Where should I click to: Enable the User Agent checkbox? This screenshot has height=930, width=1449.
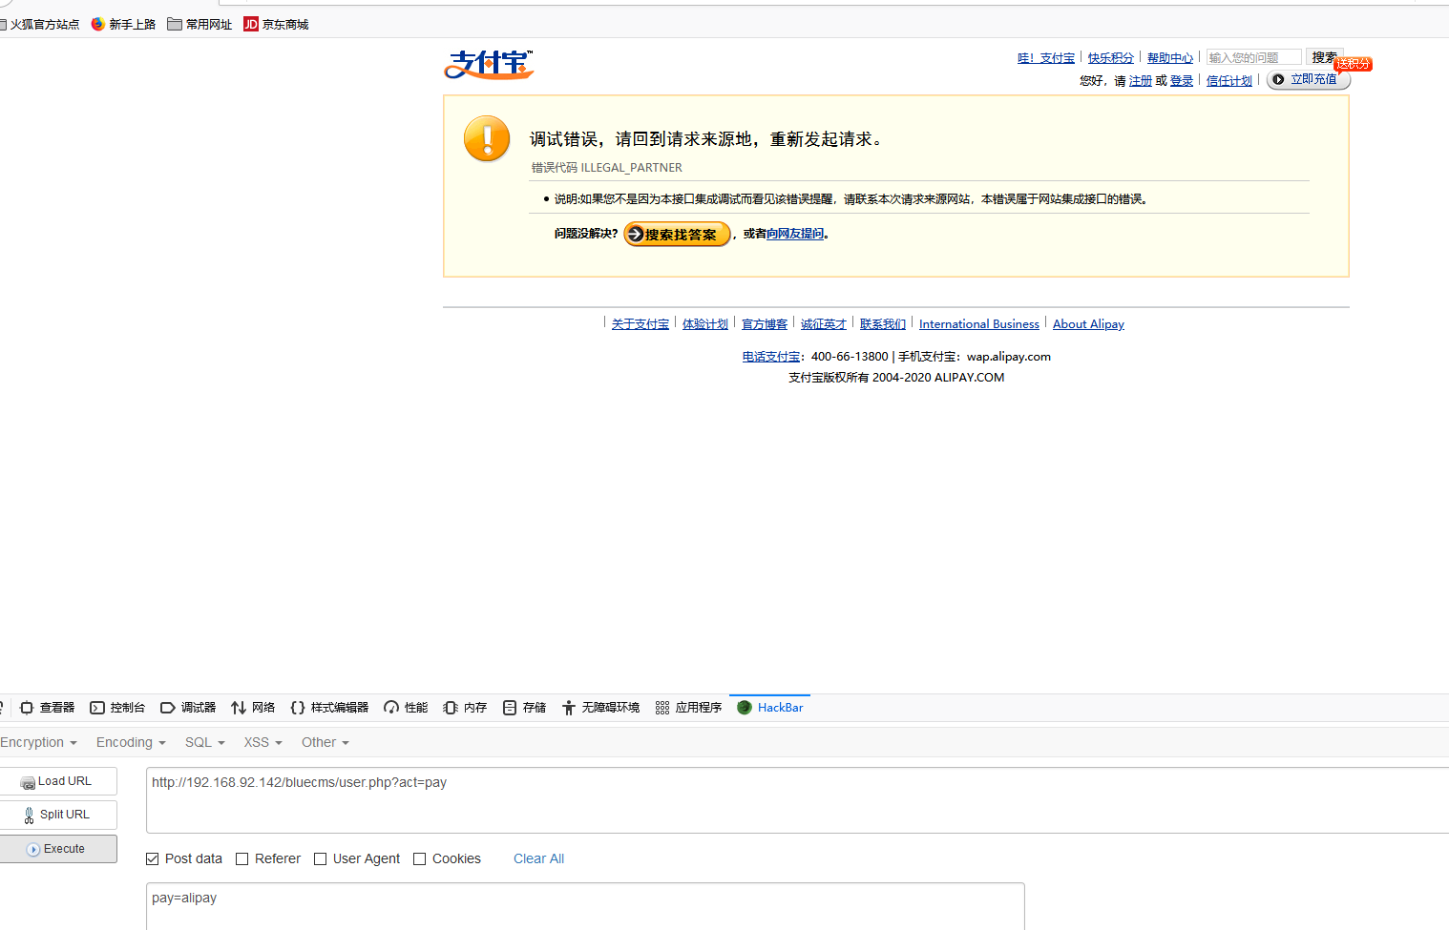click(x=321, y=859)
